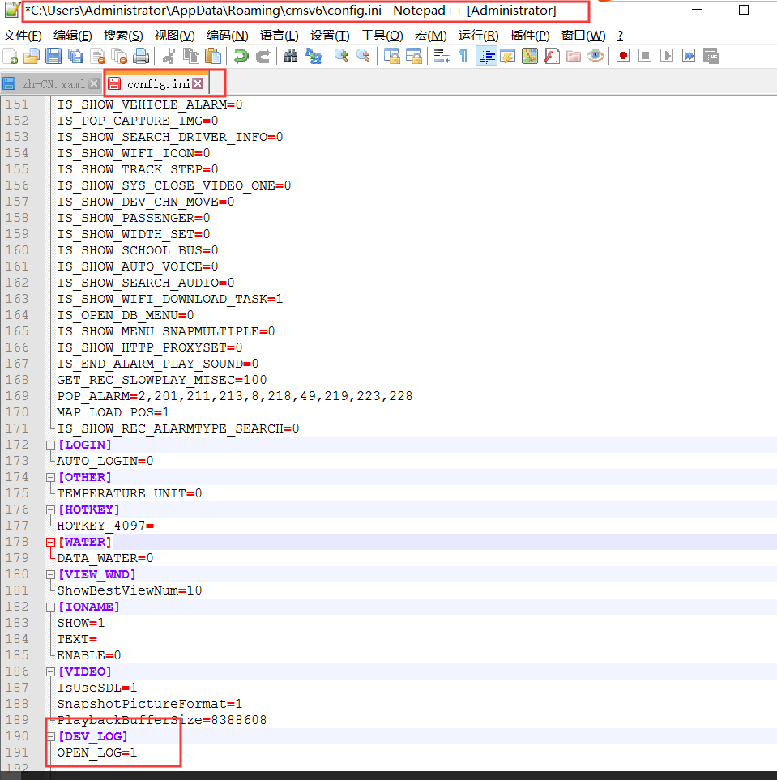Open the 搜索(S) menu
Image resolution: width=777 pixels, height=780 pixels.
pyautogui.click(x=123, y=36)
